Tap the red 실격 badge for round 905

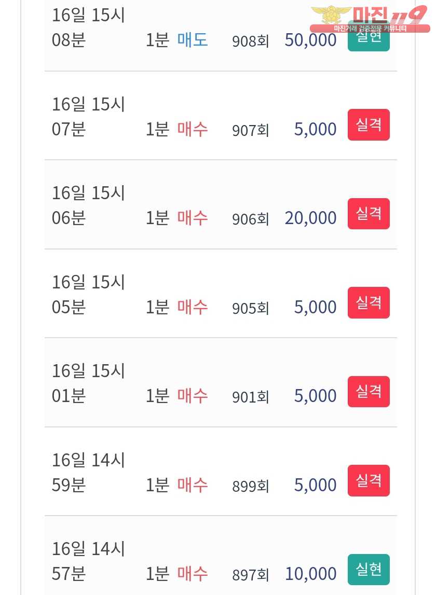(369, 302)
